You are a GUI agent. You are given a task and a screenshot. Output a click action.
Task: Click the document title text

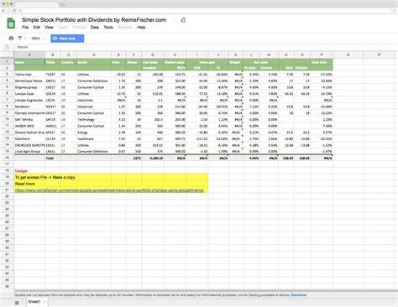(94, 20)
